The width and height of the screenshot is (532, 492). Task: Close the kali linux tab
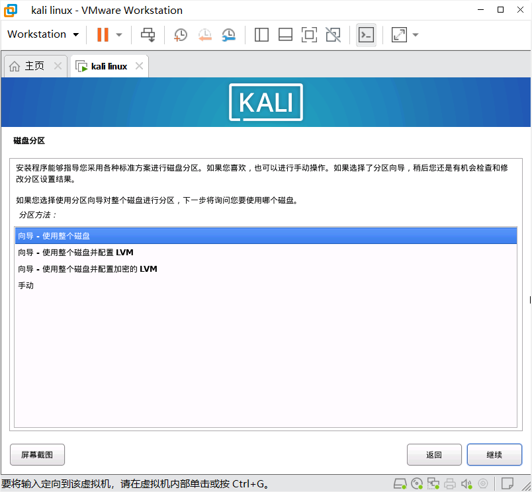point(139,65)
